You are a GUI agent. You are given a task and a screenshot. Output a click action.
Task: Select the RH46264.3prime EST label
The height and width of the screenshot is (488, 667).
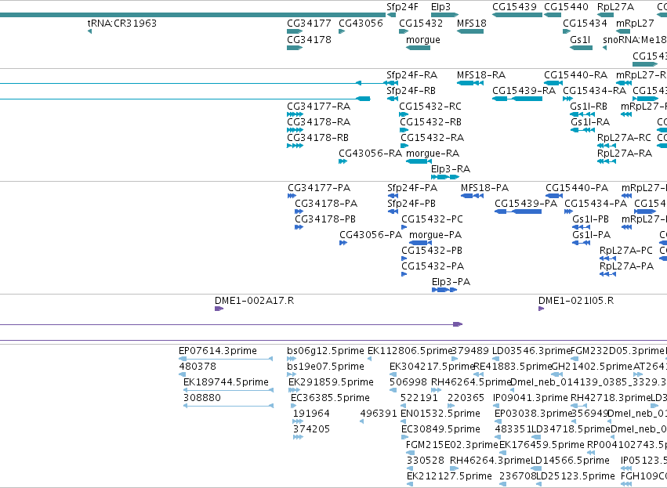pyautogui.click(x=490, y=461)
